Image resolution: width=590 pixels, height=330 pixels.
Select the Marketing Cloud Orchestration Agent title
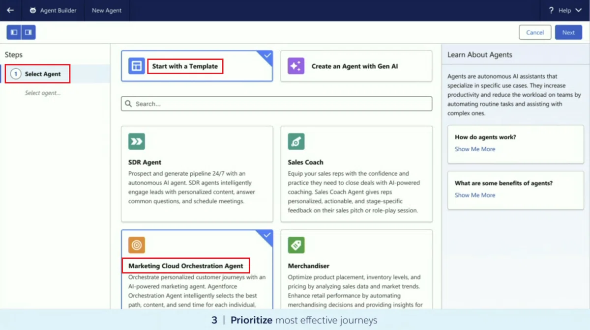(x=186, y=266)
